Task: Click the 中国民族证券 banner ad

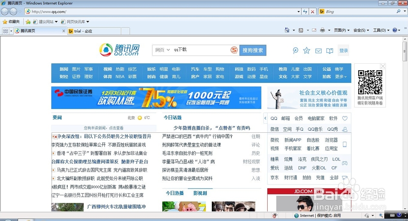Action: coord(156,98)
